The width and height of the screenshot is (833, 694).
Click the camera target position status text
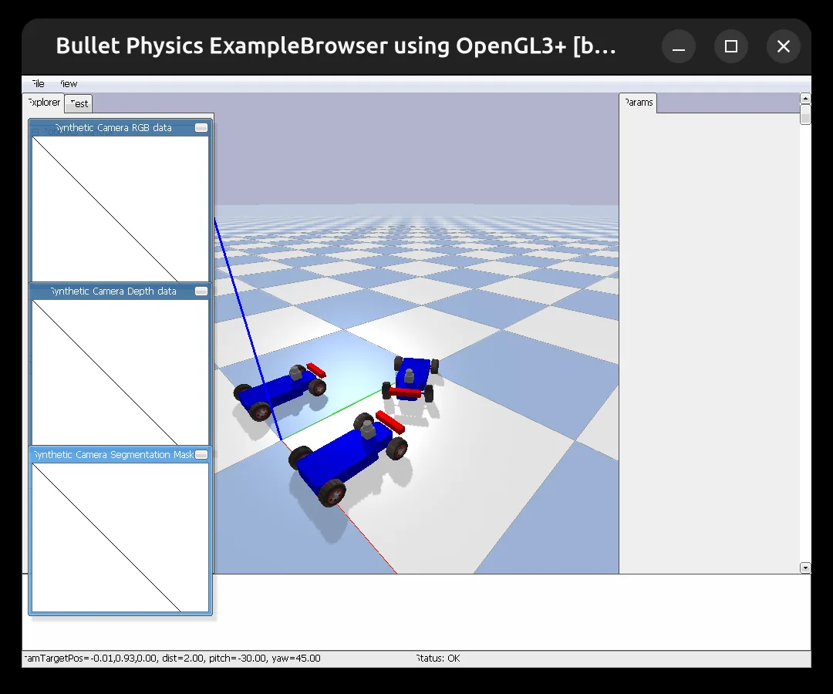pos(172,659)
